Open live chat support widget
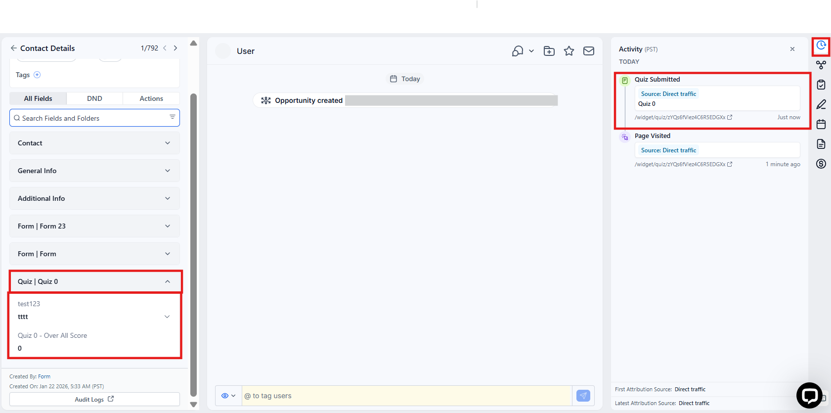 810,395
